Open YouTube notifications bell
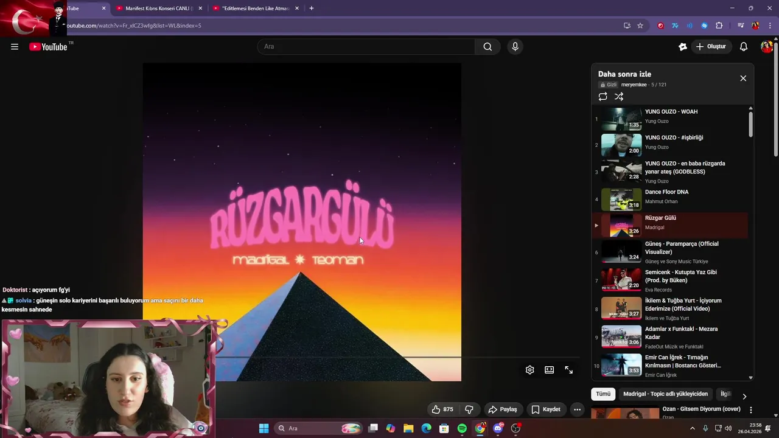 pos(744,47)
